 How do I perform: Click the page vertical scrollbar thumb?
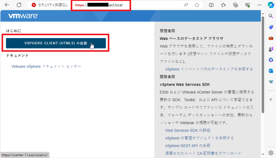pyautogui.click(x=263, y=65)
